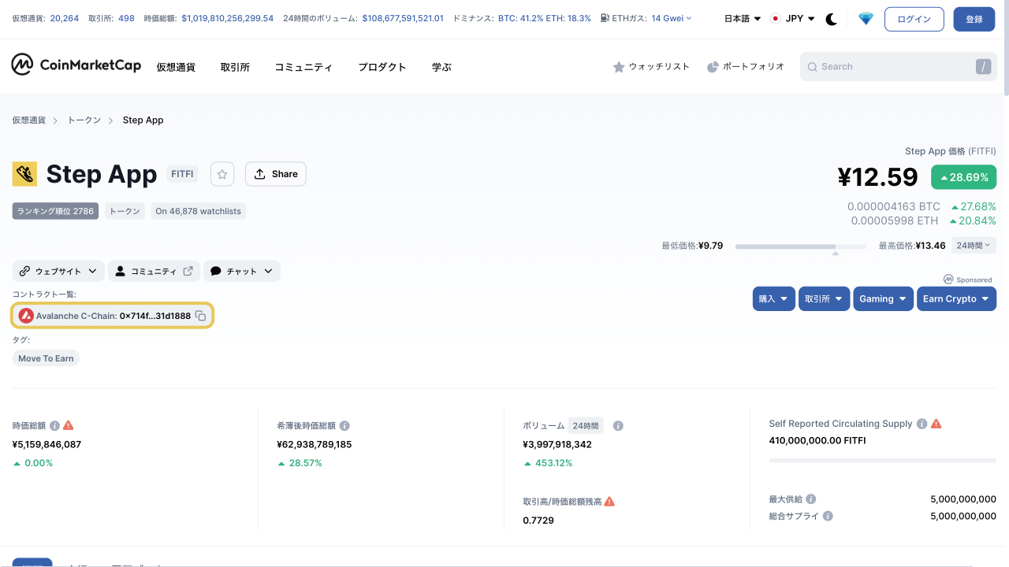Click the ¥12.59 price value
1009x567 pixels.
[877, 177]
